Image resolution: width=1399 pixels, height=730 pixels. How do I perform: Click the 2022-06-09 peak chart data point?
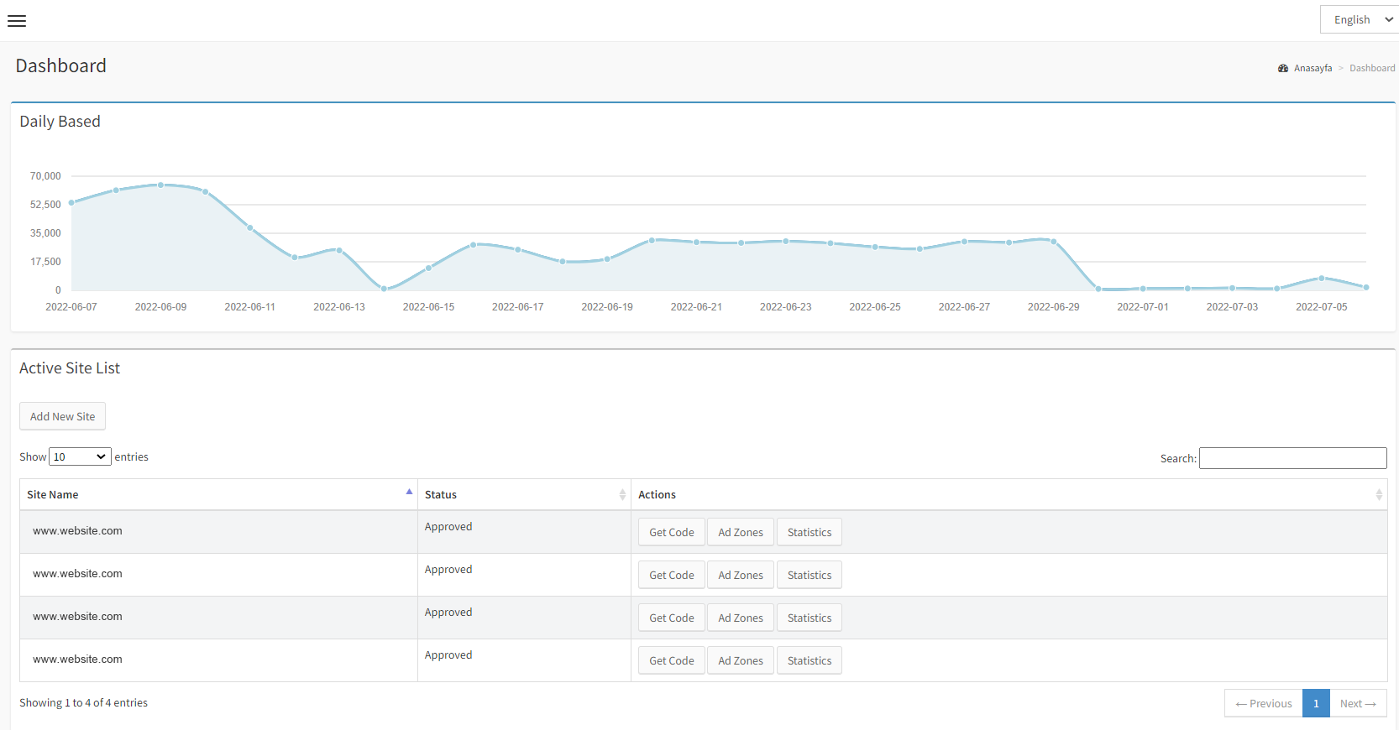pyautogui.click(x=160, y=185)
